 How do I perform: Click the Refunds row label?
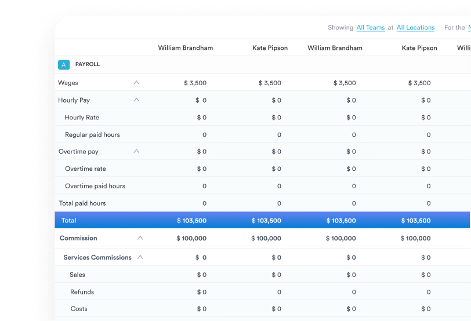[82, 292]
